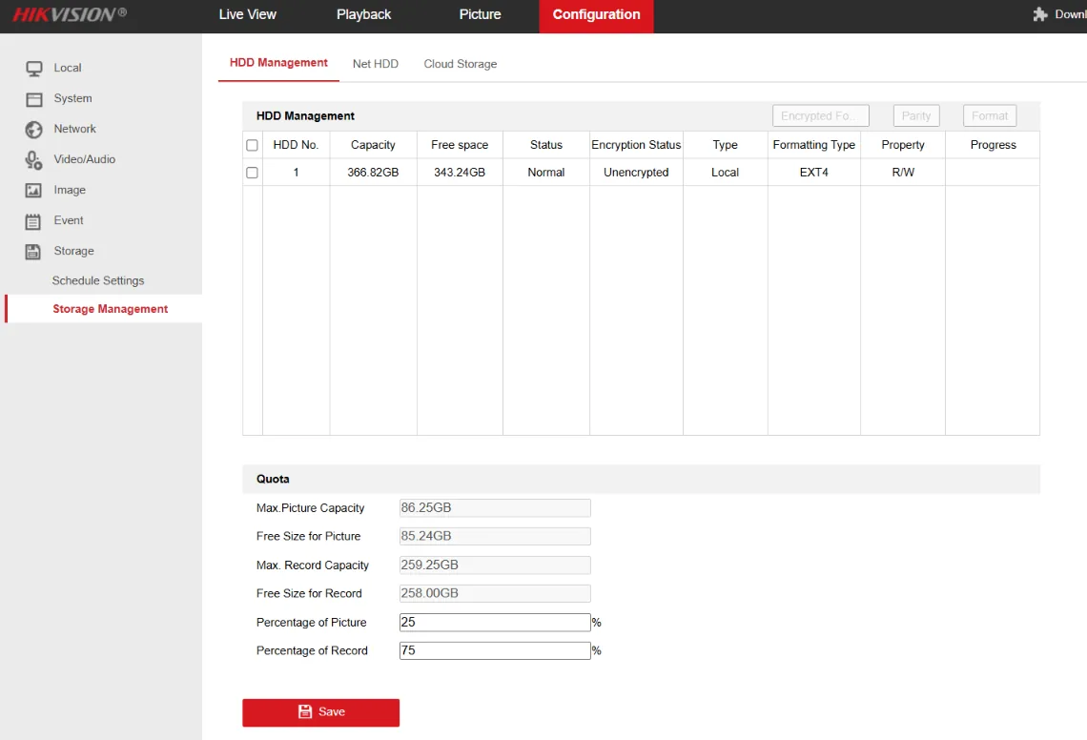1087x740 pixels.
Task: Click the Capacity column header
Action: [x=373, y=145]
